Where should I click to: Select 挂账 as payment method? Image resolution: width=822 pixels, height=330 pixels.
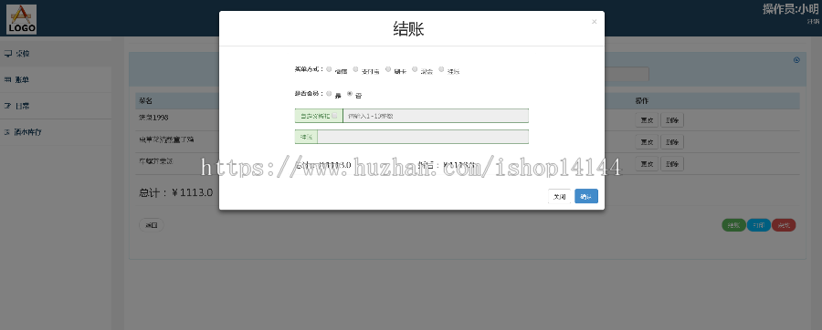[441, 69]
